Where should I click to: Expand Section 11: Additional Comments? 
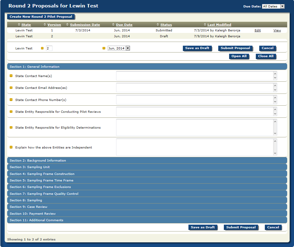[147, 220]
